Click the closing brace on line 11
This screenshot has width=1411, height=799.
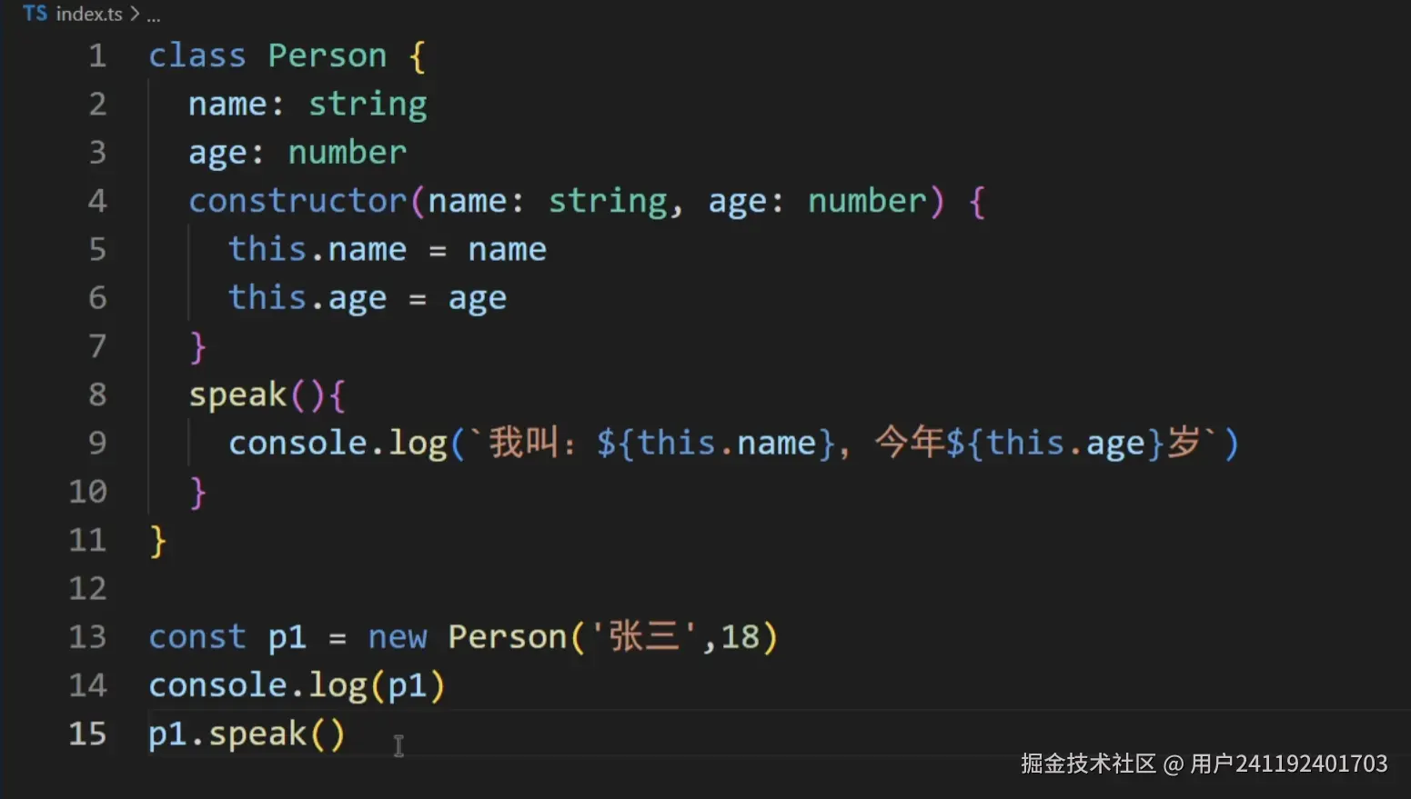pyautogui.click(x=158, y=541)
